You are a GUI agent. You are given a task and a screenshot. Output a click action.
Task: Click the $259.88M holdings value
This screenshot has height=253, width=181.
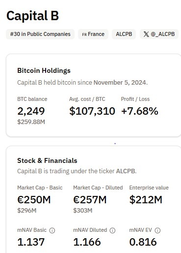point(31,122)
